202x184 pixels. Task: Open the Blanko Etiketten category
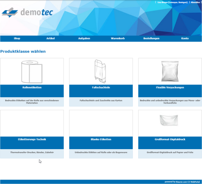click(101, 140)
